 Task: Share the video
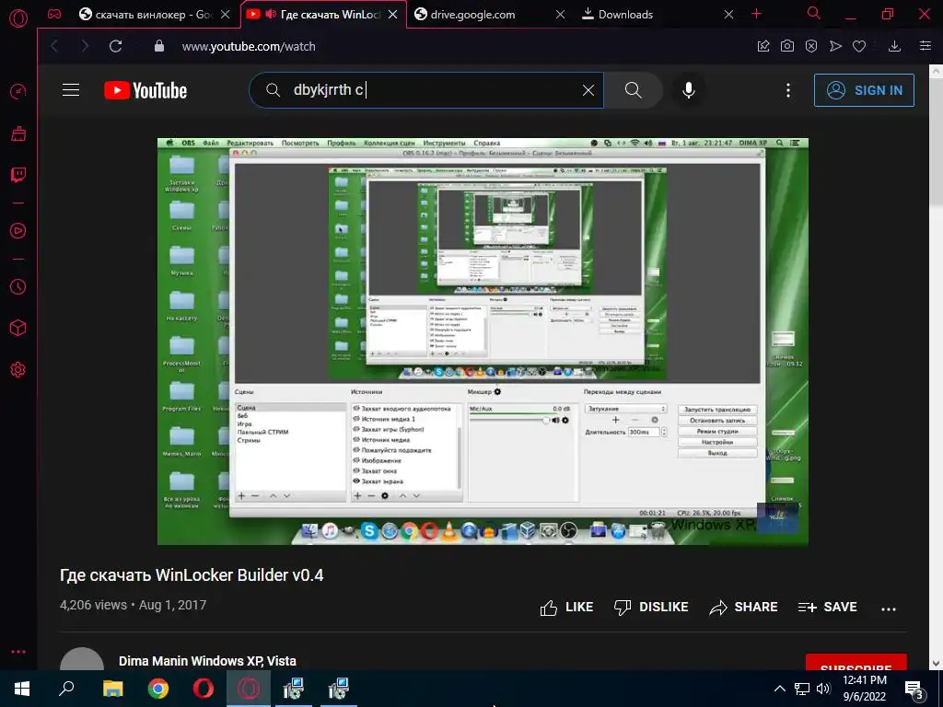coord(743,608)
